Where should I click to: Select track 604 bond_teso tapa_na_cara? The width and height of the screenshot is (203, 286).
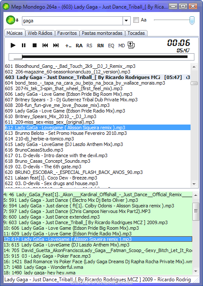coord(98,83)
